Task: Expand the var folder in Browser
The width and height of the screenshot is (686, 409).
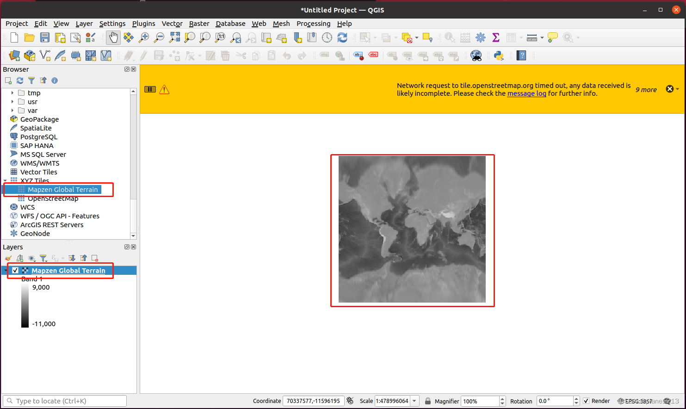Action: tap(12, 110)
